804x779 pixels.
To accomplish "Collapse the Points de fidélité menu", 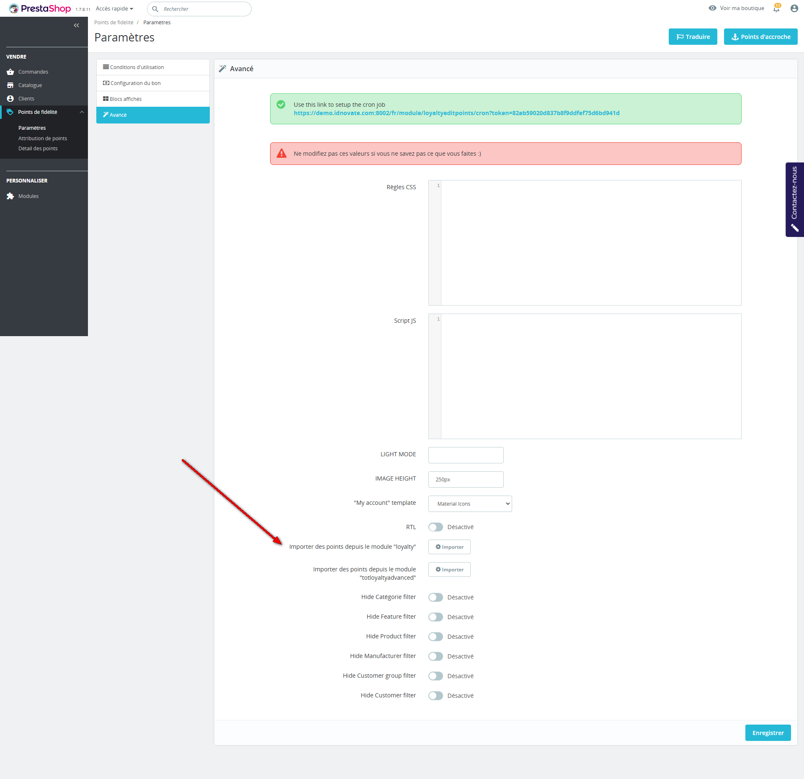I will point(82,112).
